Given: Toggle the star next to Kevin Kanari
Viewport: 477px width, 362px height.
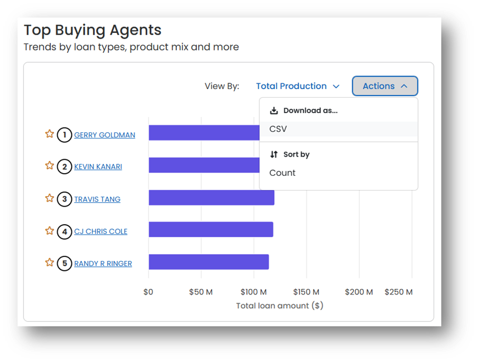Looking at the screenshot, I should pos(49,165).
